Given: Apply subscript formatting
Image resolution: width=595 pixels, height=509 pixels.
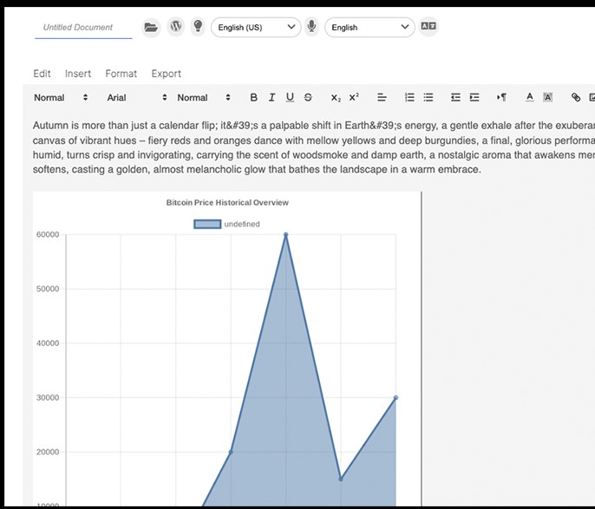Looking at the screenshot, I should click(336, 97).
